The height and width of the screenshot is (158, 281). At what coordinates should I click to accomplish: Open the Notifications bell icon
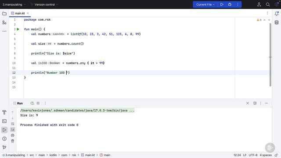coord(277,14)
